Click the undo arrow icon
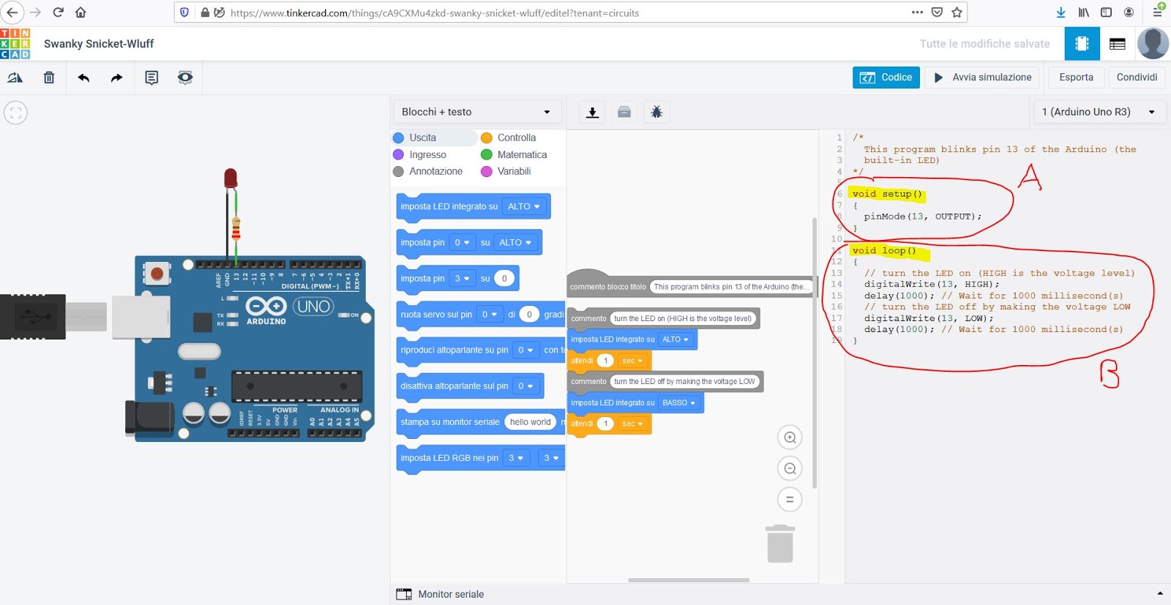Image resolution: width=1171 pixels, height=605 pixels. coord(83,78)
